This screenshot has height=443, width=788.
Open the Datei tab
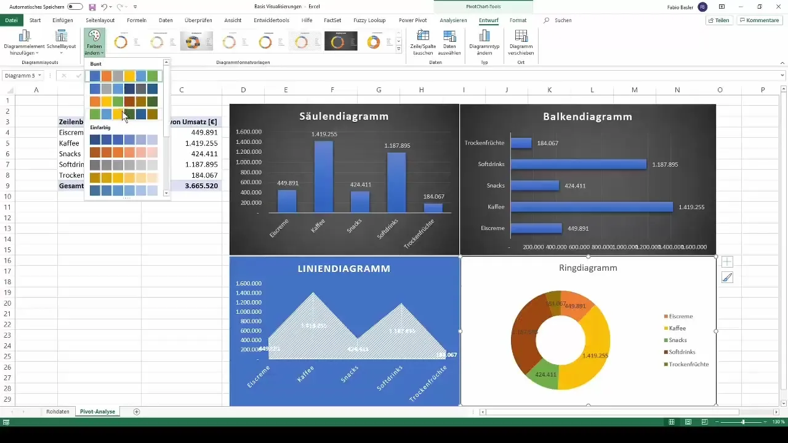tap(11, 20)
